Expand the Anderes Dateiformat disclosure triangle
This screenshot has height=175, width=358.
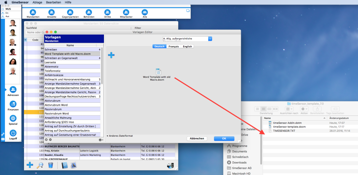point(107,136)
